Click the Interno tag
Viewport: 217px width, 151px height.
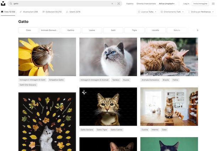155,130
